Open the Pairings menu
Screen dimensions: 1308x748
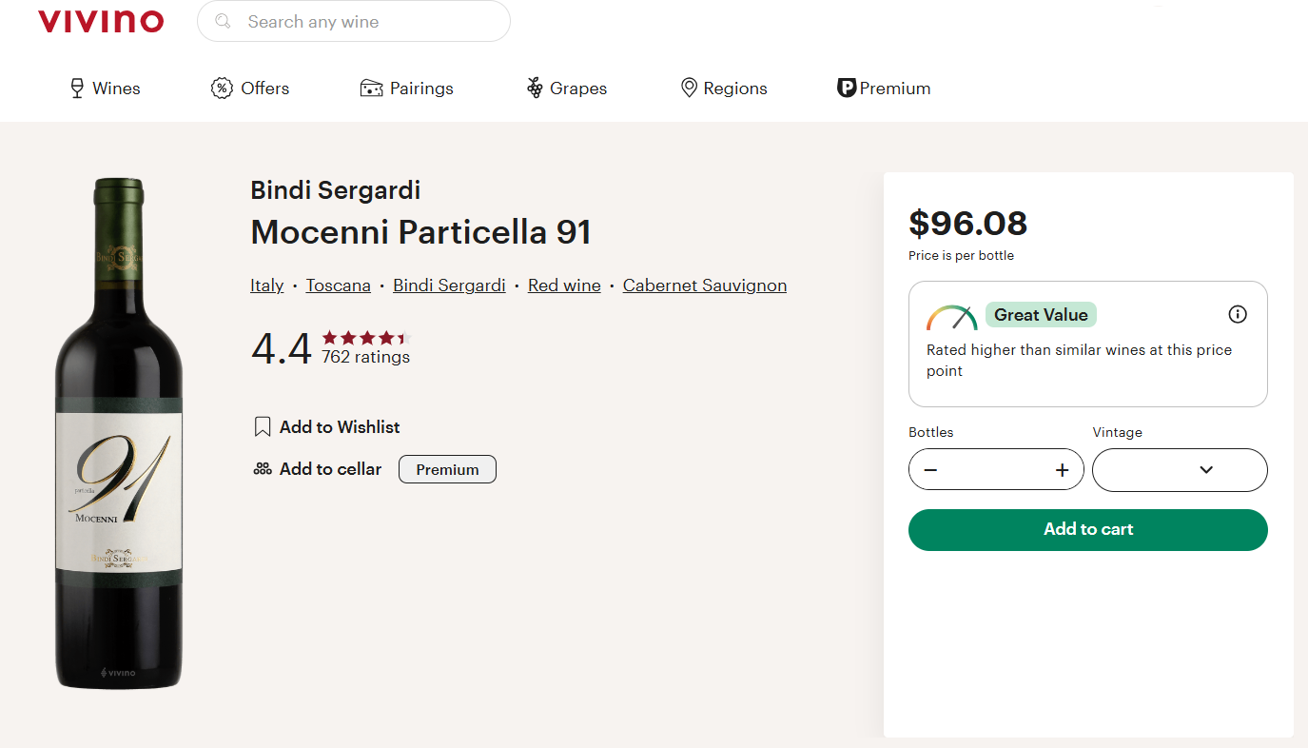coord(407,89)
